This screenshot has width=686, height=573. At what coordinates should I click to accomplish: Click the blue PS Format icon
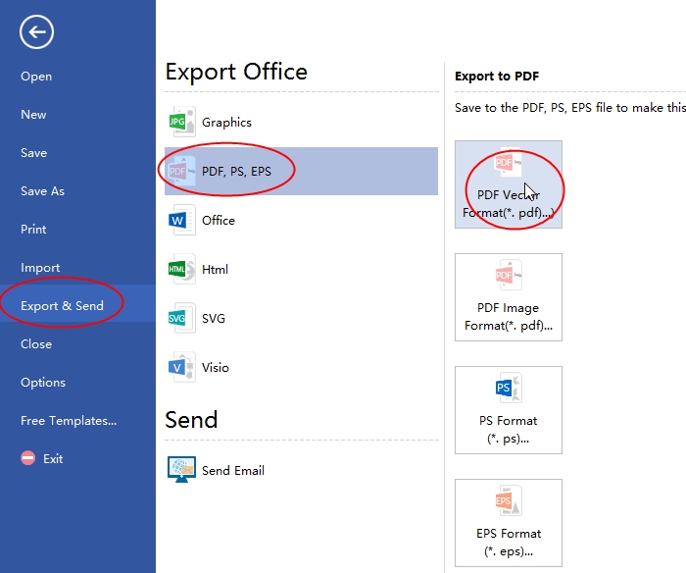pos(509,388)
